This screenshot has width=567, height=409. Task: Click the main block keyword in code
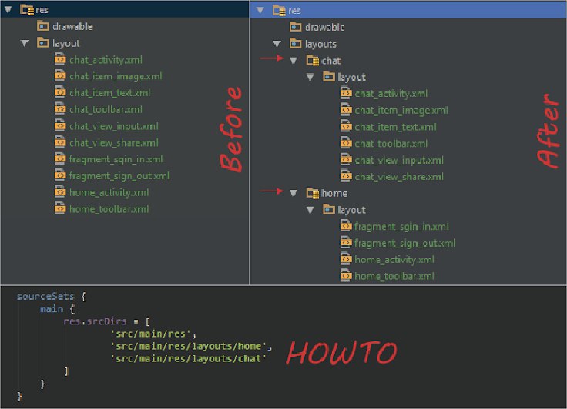pyautogui.click(x=52, y=309)
